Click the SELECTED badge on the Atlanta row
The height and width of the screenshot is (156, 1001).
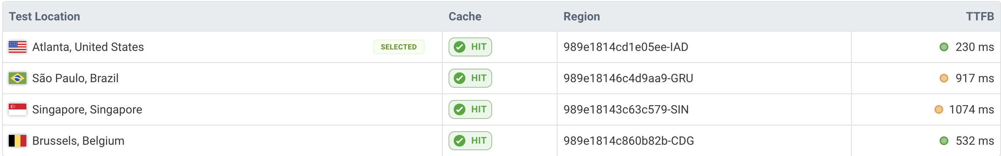pos(398,47)
